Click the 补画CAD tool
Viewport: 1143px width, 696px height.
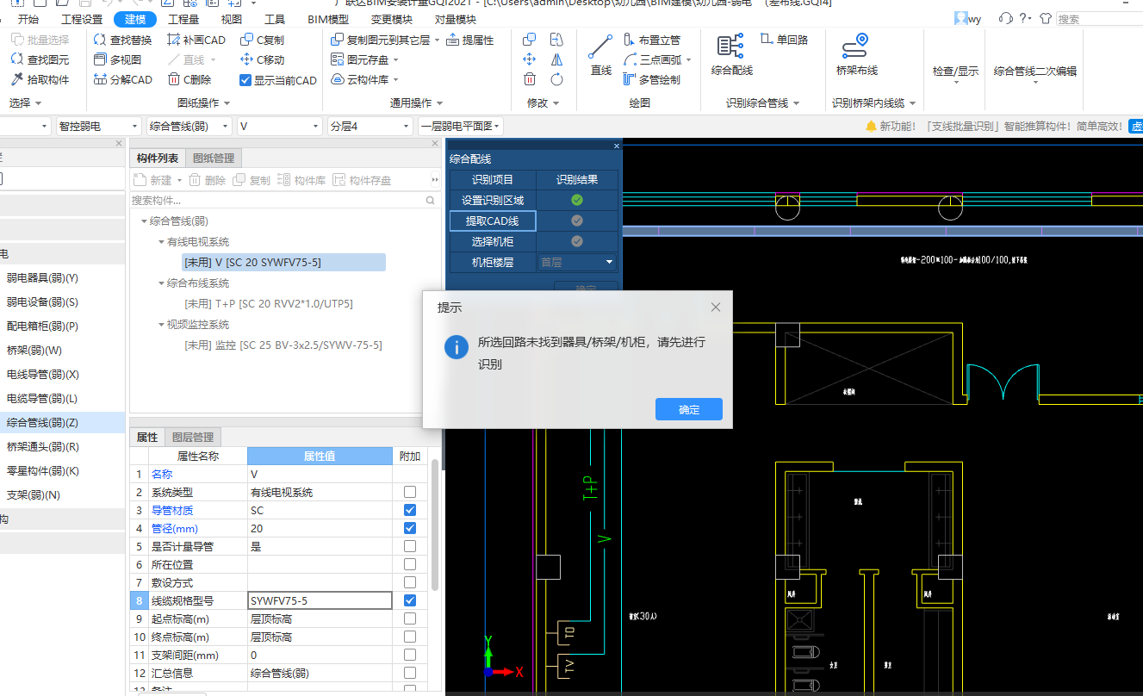pos(196,40)
